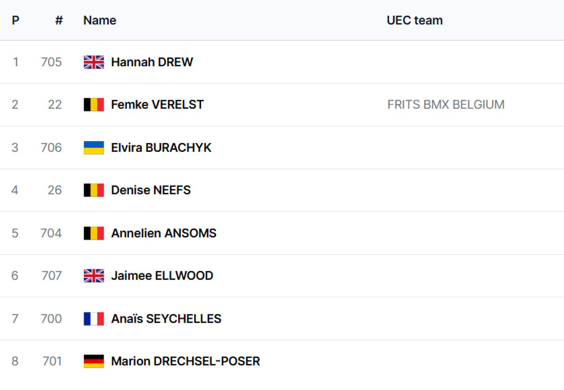564x390 pixels.
Task: Select the name Denise NEEFS
Action: pos(150,190)
